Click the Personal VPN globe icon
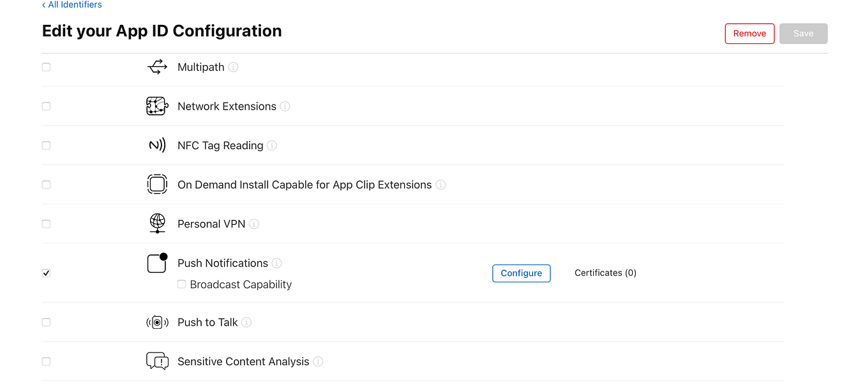 tap(157, 224)
